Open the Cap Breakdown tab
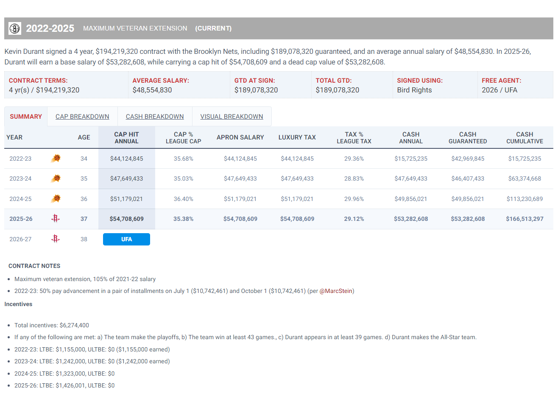Screen dimensions: 558x393 tap(82, 117)
